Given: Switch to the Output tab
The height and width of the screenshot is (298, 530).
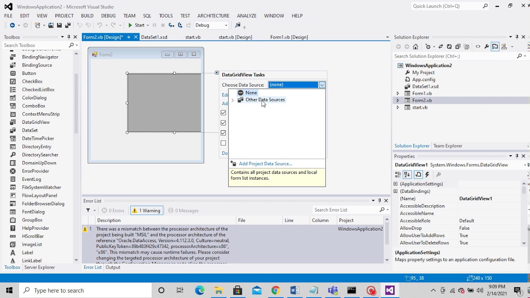Looking at the screenshot, I should (x=113, y=267).
